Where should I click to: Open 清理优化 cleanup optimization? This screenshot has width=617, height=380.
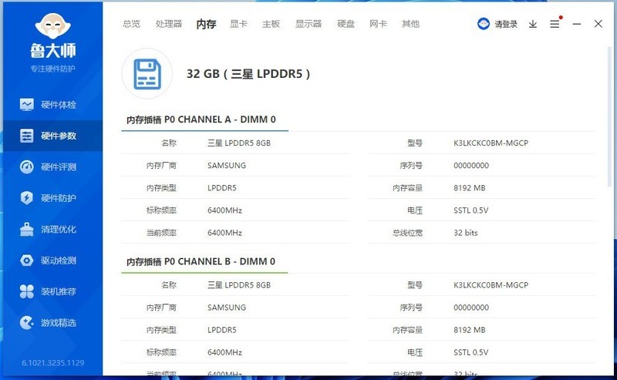(x=51, y=230)
